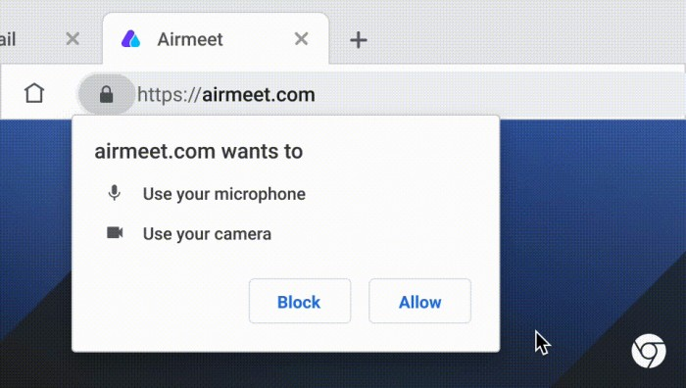Select the https://airmeet.com URL text

point(226,95)
